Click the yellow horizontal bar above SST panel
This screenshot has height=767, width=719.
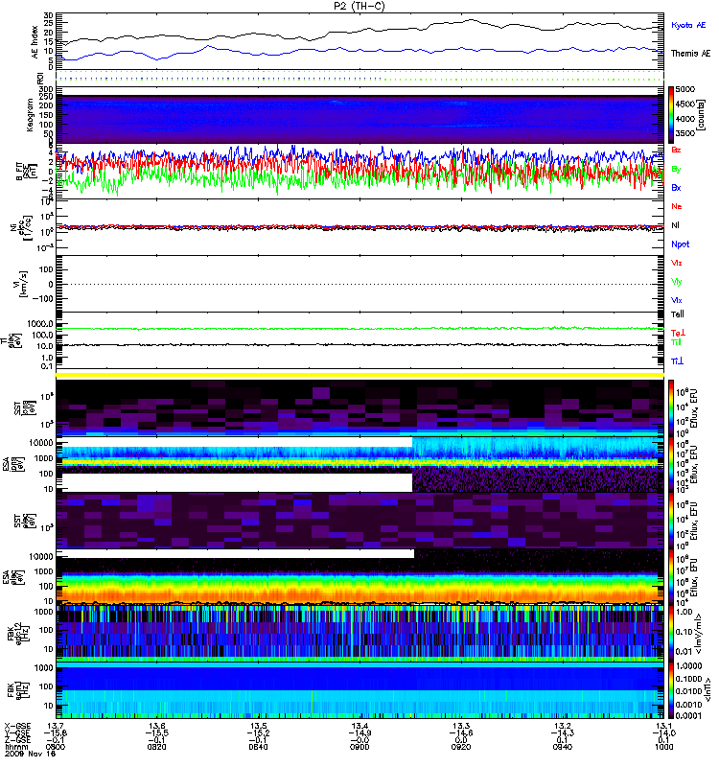(359, 375)
